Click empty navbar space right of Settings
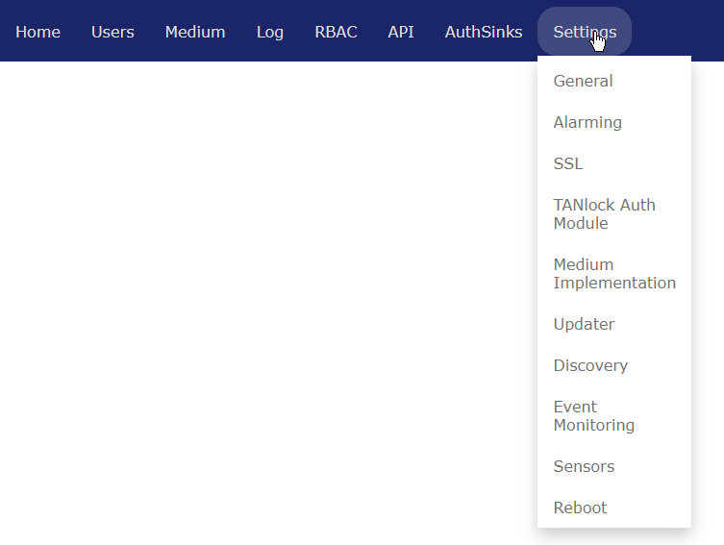Viewport: 724px width, 545px height. pyautogui.click(x=678, y=31)
